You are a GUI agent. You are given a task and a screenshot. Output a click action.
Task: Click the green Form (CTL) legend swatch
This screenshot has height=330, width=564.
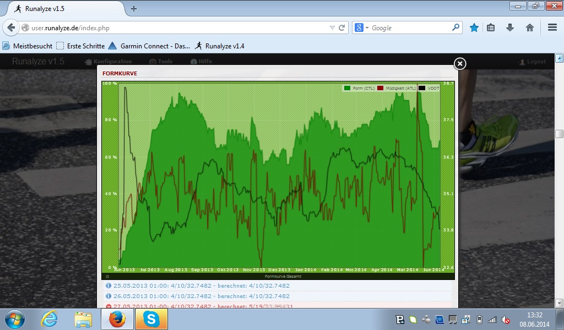click(347, 88)
